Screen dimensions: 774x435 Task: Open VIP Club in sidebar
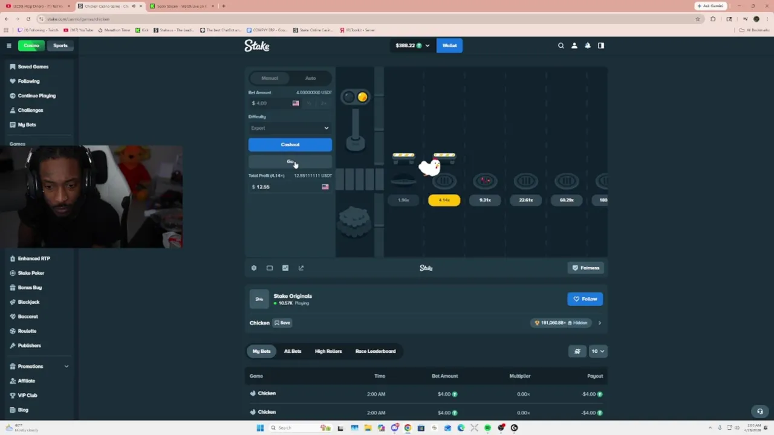tap(27, 395)
